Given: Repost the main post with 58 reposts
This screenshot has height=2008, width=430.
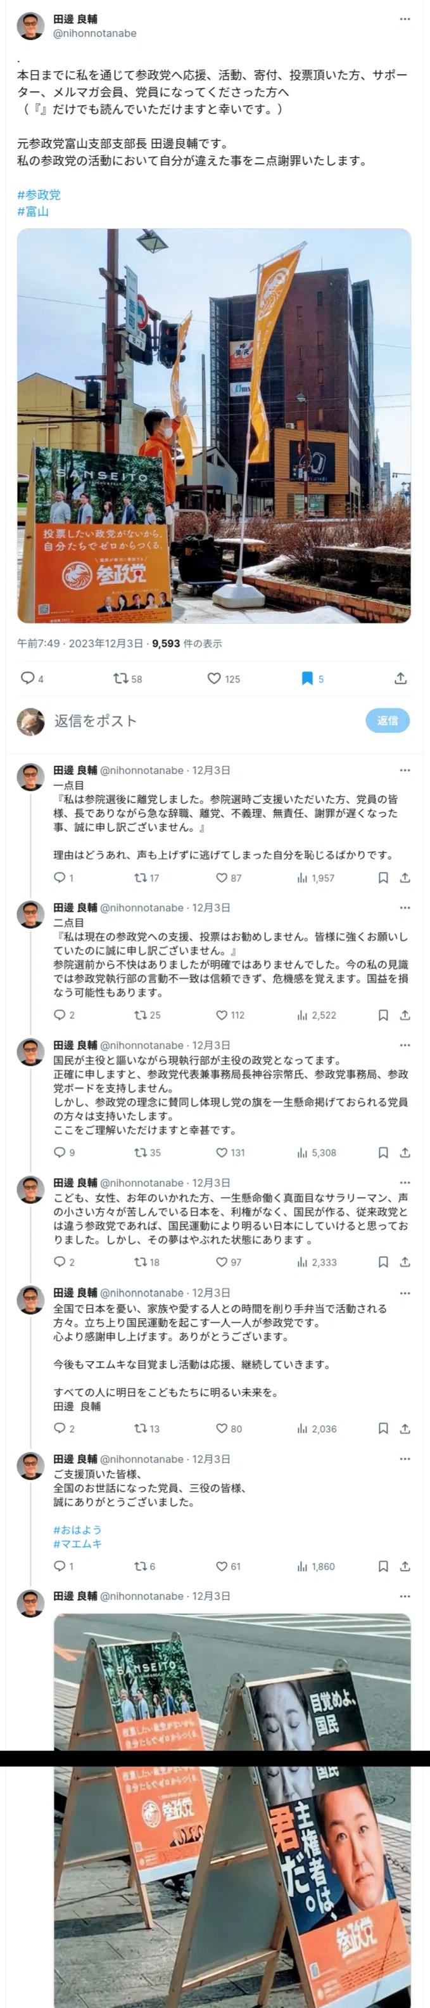Looking at the screenshot, I should 128,678.
